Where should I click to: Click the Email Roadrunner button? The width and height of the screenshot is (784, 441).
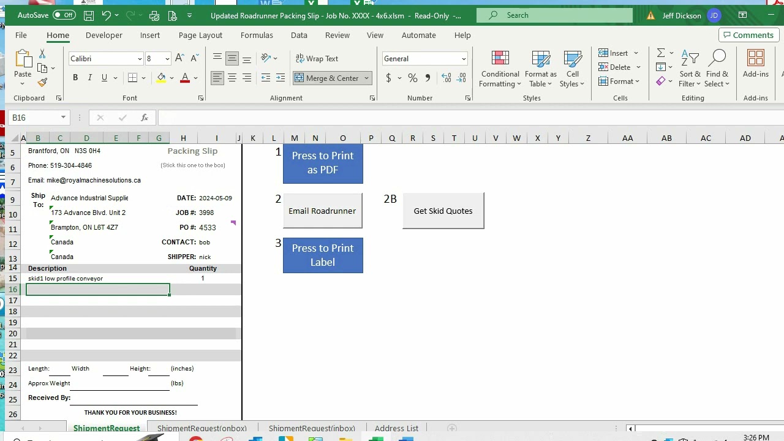322,211
